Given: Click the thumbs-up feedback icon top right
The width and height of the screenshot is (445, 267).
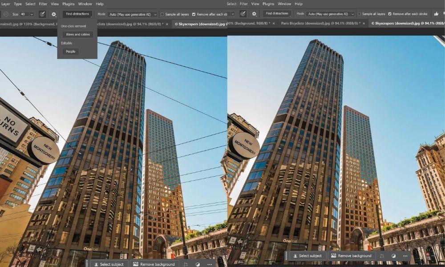Looking at the screenshot, I should pyautogui.click(x=435, y=14).
